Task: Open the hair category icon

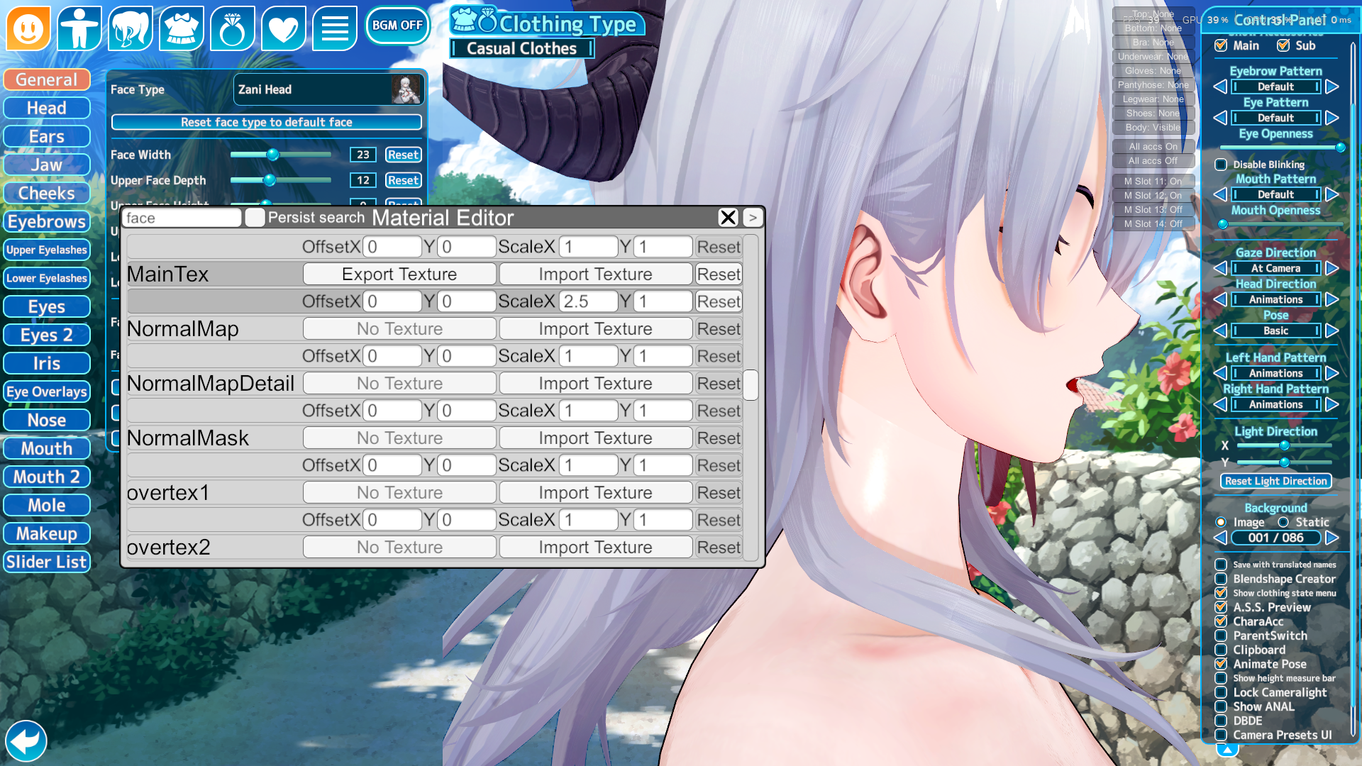Action: tap(131, 28)
